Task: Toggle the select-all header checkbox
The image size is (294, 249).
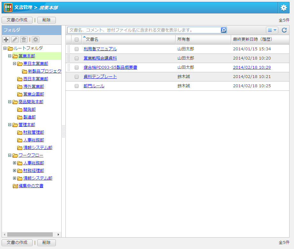Action: pos(76,39)
